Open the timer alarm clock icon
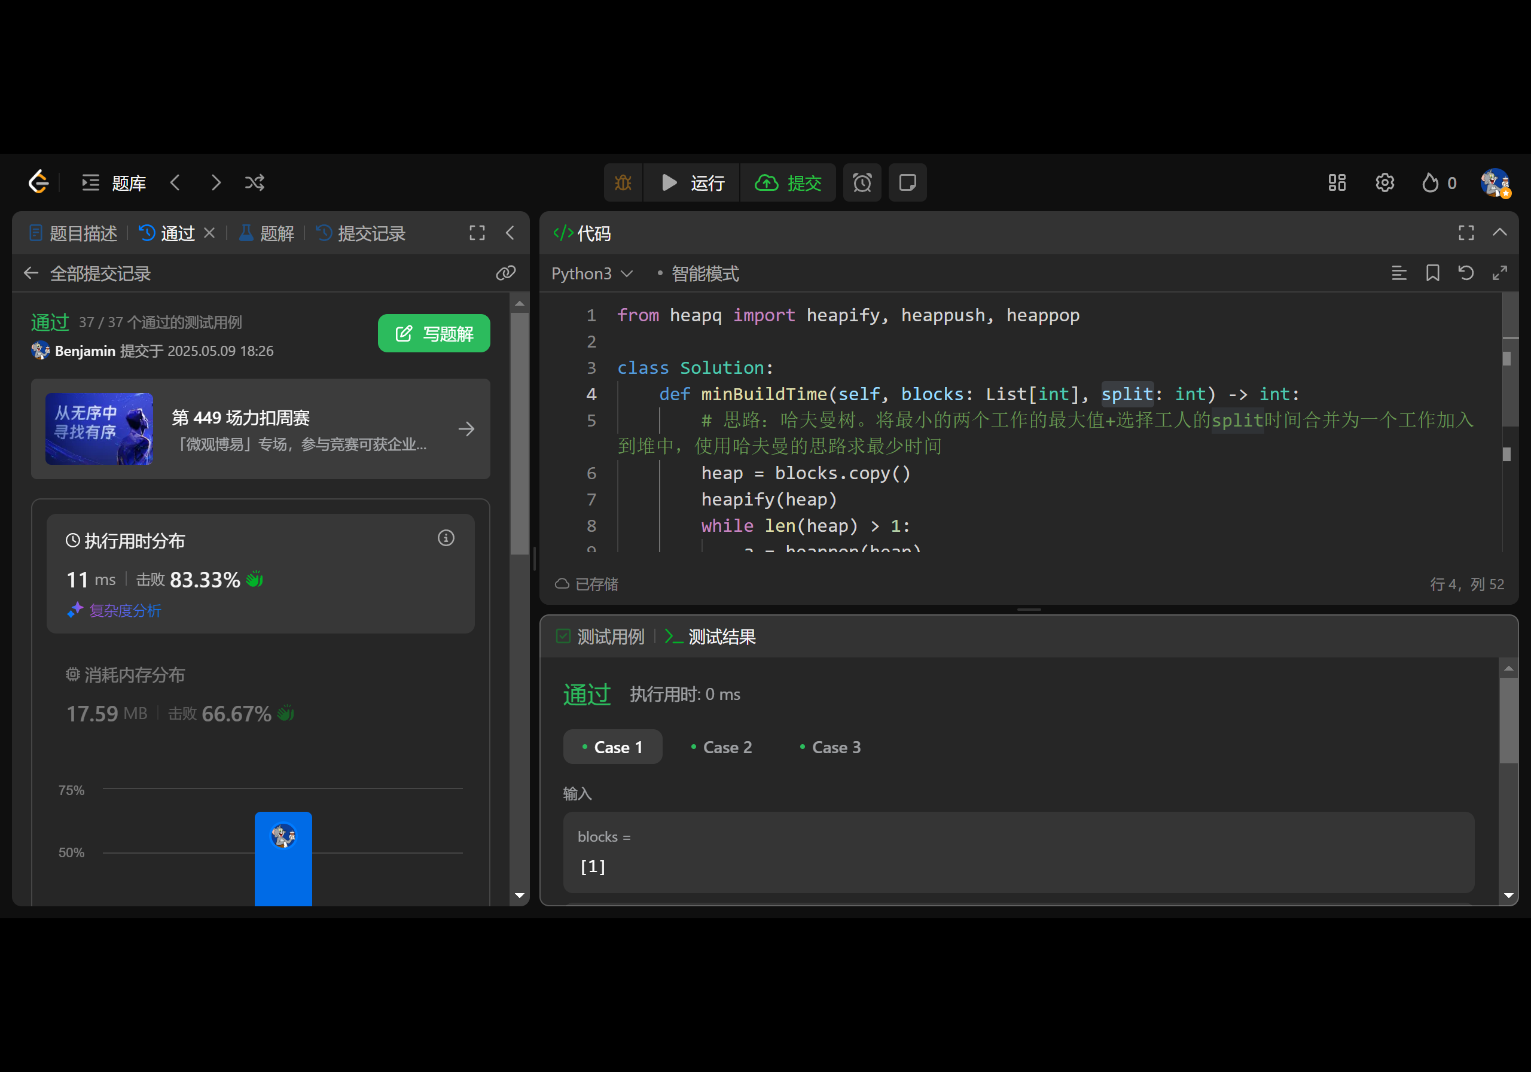This screenshot has width=1531, height=1072. click(862, 183)
